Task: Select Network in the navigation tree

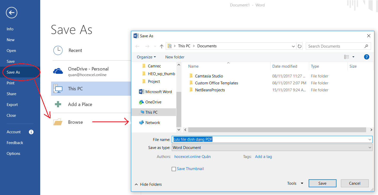Action: [x=153, y=123]
